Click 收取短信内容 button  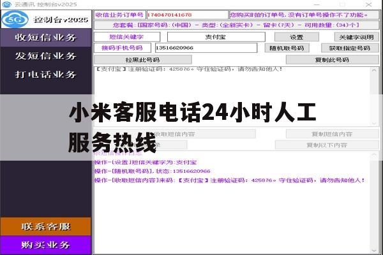(175, 134)
